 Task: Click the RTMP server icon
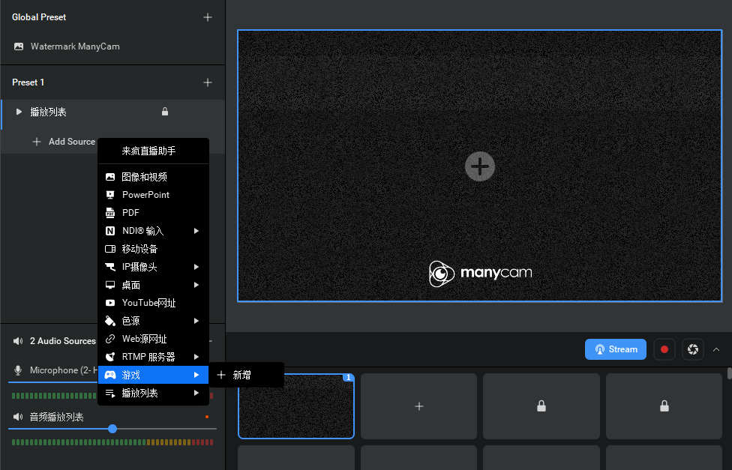pos(110,357)
